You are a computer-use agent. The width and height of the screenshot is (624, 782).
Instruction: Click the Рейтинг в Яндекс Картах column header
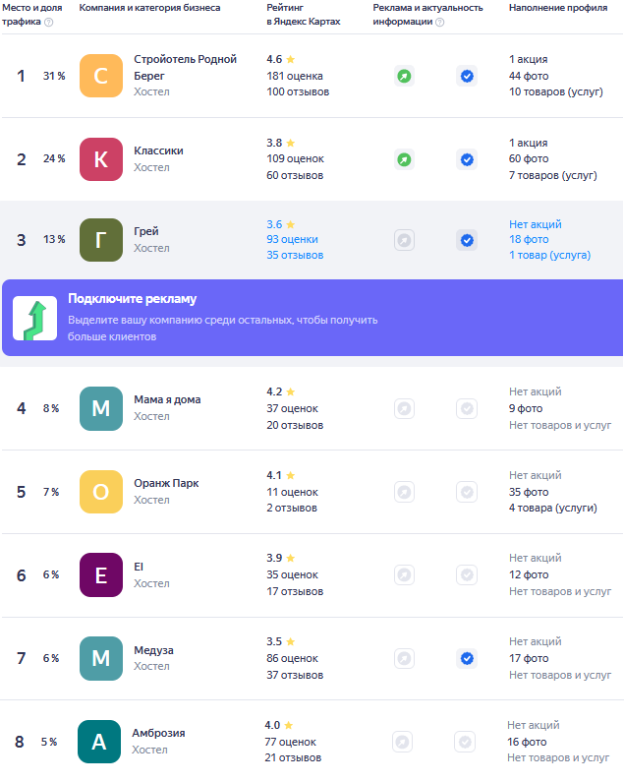point(304,15)
